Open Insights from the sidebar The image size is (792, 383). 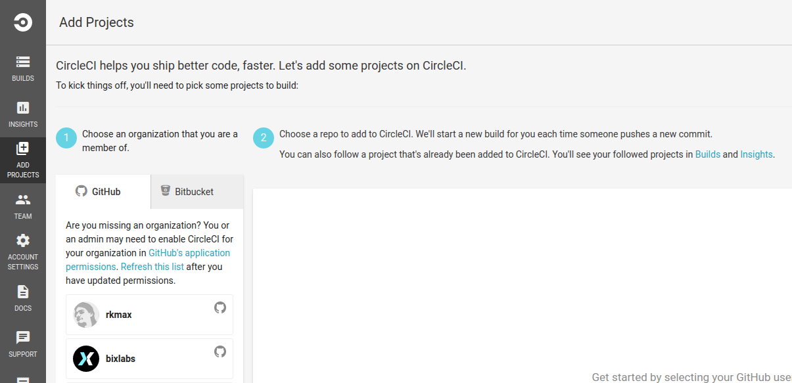click(22, 114)
